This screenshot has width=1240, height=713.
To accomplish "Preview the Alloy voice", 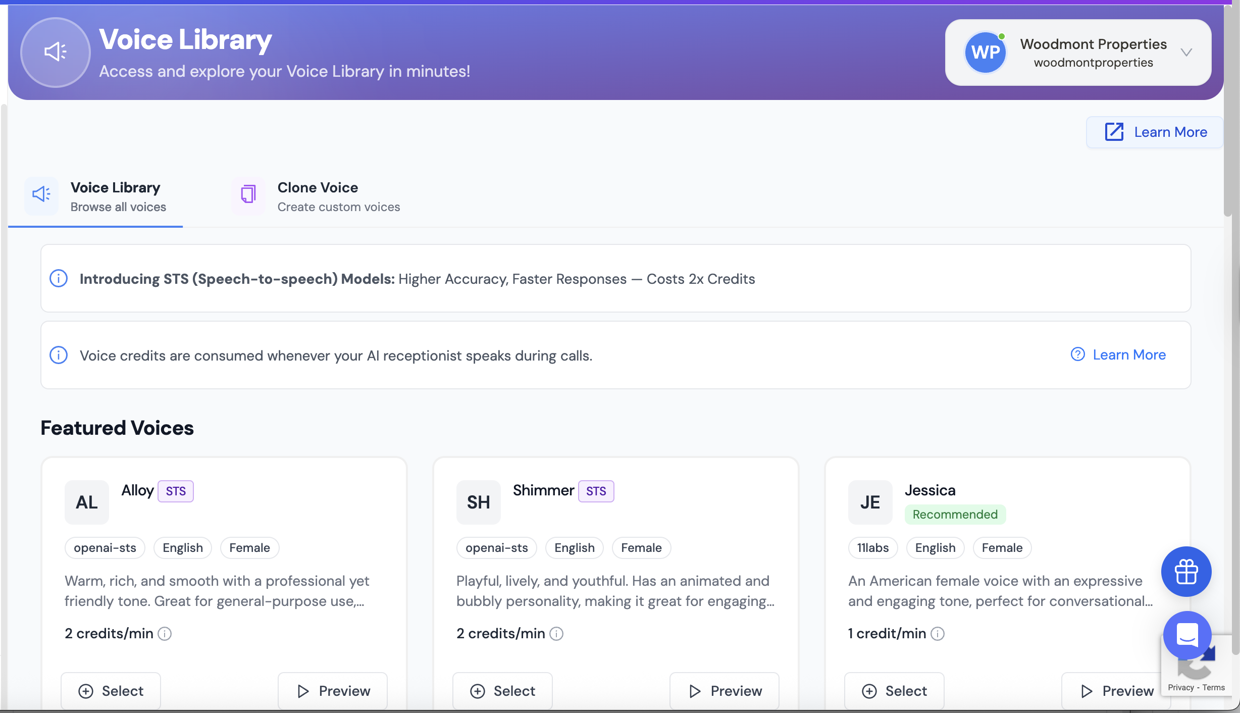I will tap(333, 691).
